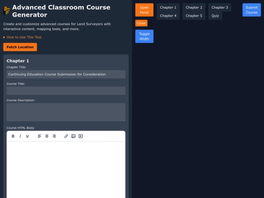Insert a link via the link icon
The height and width of the screenshot is (198, 264).
[x=66, y=136]
